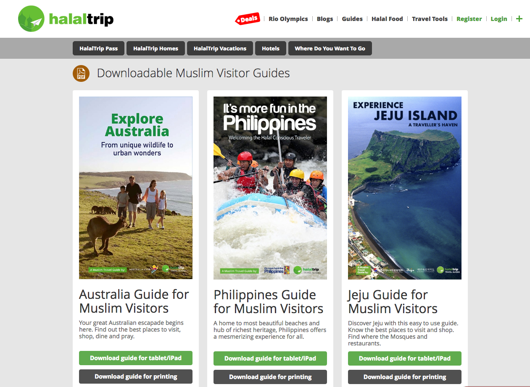Click the halaltrip logo icon

(x=31, y=18)
